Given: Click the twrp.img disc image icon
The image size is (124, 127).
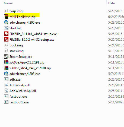Looking at the screenshot, I should click(6, 11).
